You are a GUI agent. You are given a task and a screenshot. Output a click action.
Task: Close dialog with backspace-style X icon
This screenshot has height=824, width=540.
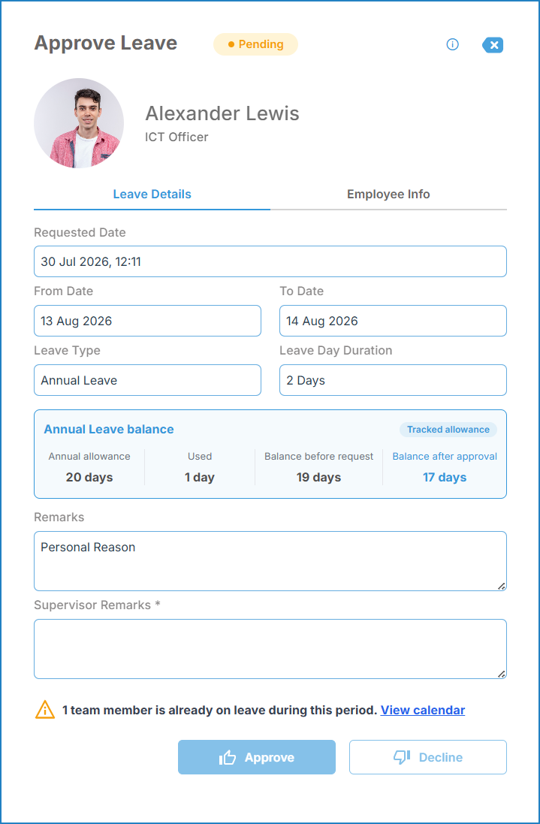[x=493, y=45]
